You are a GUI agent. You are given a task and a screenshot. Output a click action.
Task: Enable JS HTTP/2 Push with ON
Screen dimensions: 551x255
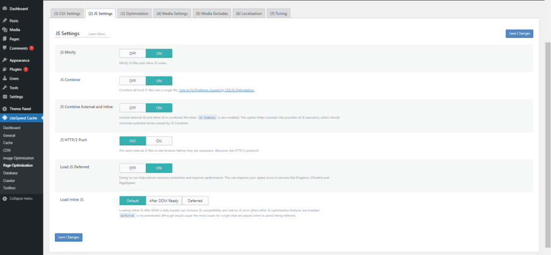(x=159, y=140)
